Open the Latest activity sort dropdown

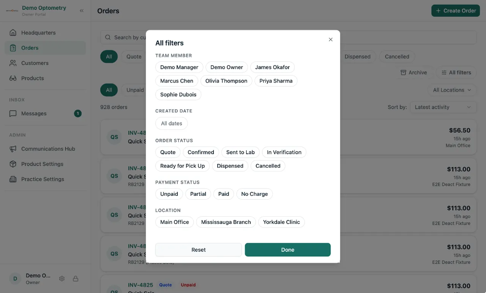pyautogui.click(x=443, y=107)
